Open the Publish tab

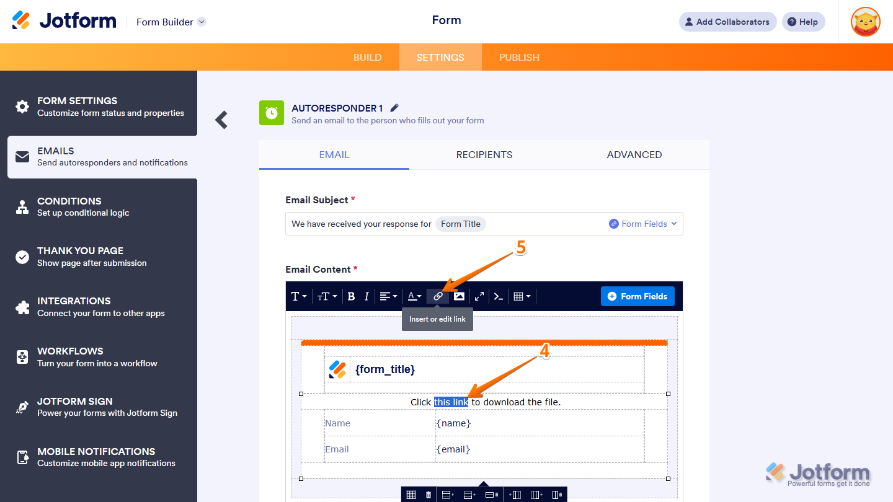point(519,56)
